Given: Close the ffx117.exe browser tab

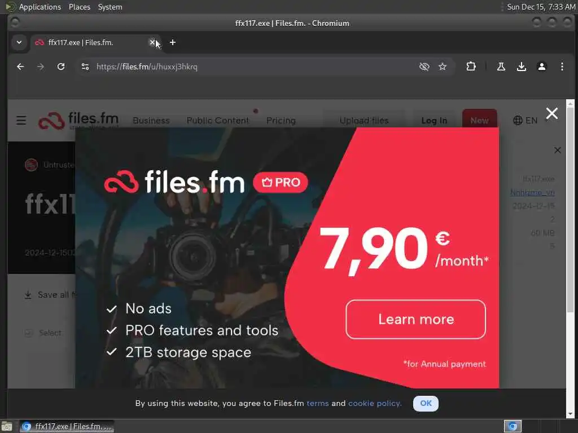Looking at the screenshot, I should [152, 42].
